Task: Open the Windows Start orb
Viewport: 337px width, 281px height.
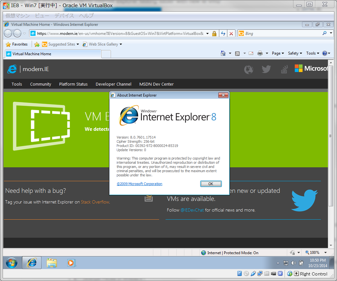Action: pos(12,263)
